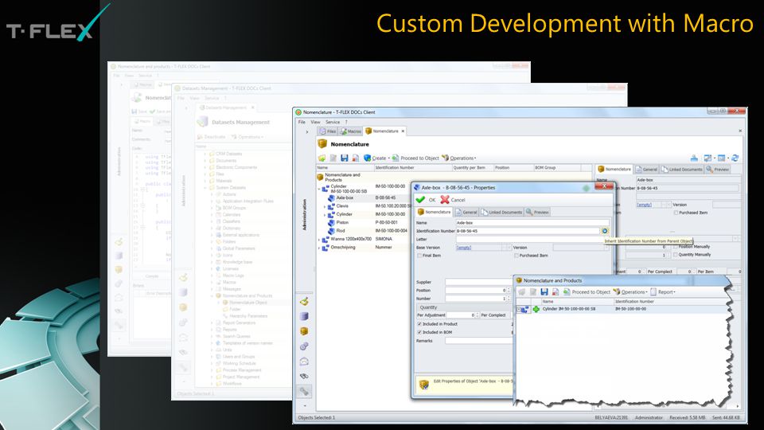Image resolution: width=764 pixels, height=430 pixels.
Task: Click the Position stepper arrows in Properties
Action: [509, 290]
